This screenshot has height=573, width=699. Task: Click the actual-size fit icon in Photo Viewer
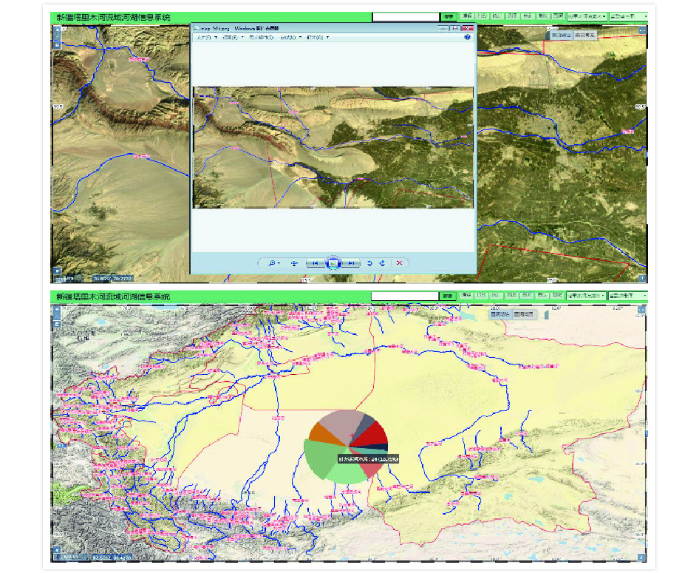294,263
